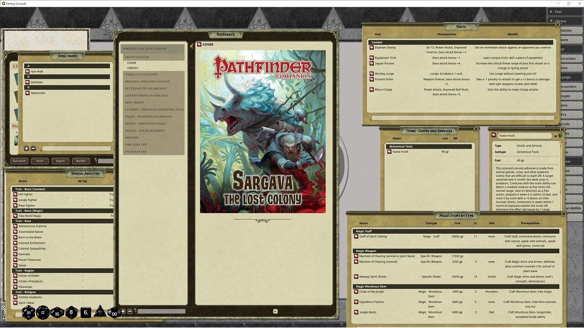Open Settlements of Sargava chapter
Image resolution: width=584 pixels, height=328 pixels.
point(146,88)
